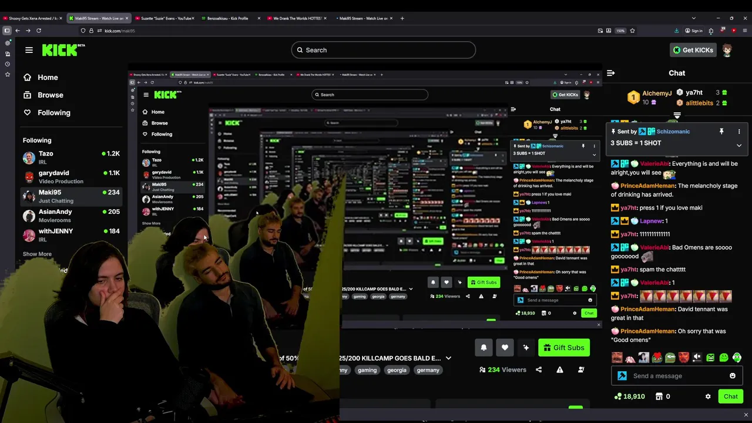
Task: Click the browser reload button
Action: coord(39,31)
